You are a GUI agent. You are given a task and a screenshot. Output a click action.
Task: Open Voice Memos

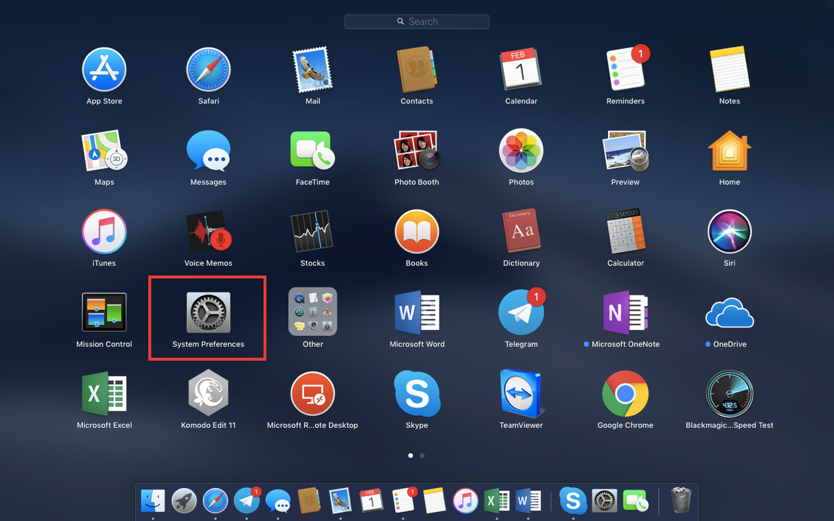208,232
